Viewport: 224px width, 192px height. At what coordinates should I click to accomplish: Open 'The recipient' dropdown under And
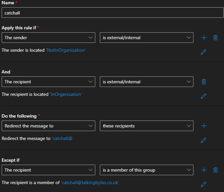tap(48, 82)
